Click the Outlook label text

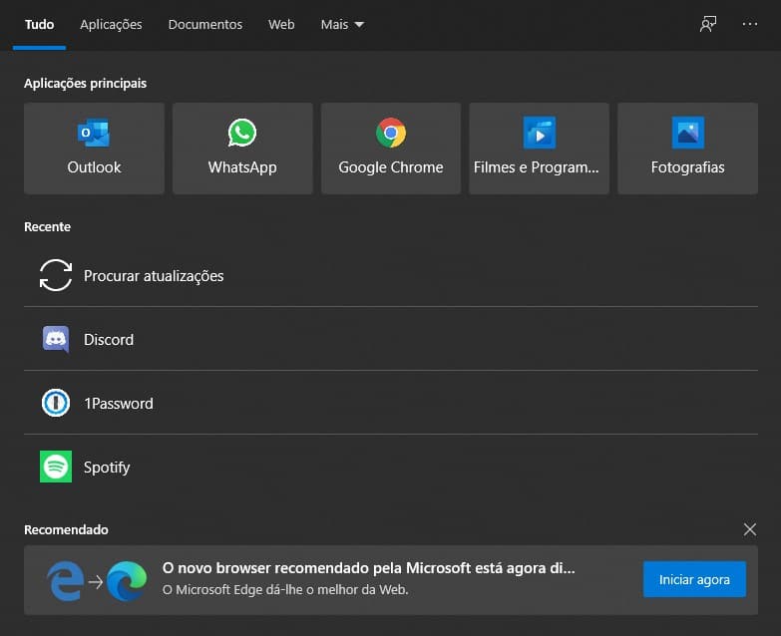(x=94, y=167)
